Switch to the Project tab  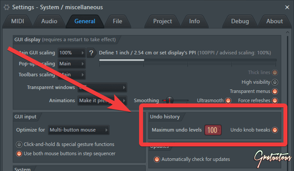(x=162, y=21)
